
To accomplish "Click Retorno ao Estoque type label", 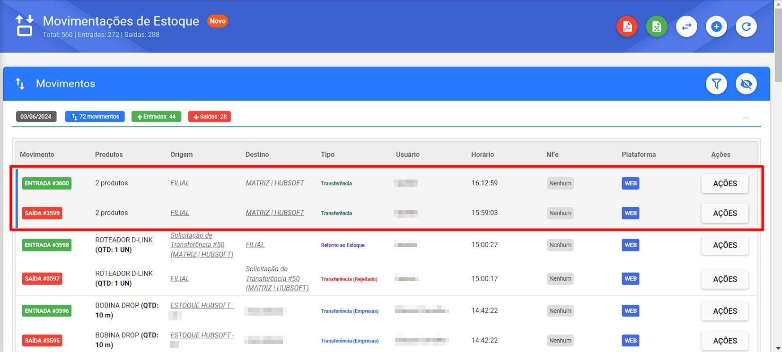I will tap(343, 245).
